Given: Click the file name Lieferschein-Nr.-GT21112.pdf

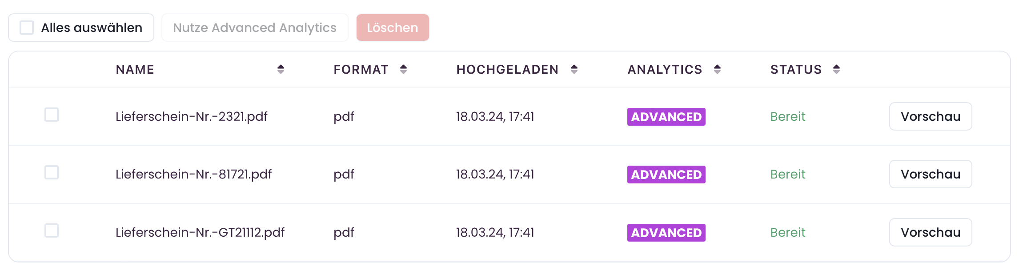Looking at the screenshot, I should coord(200,232).
